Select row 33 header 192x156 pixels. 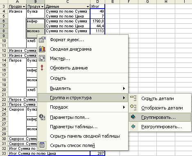[x=4, y=154]
